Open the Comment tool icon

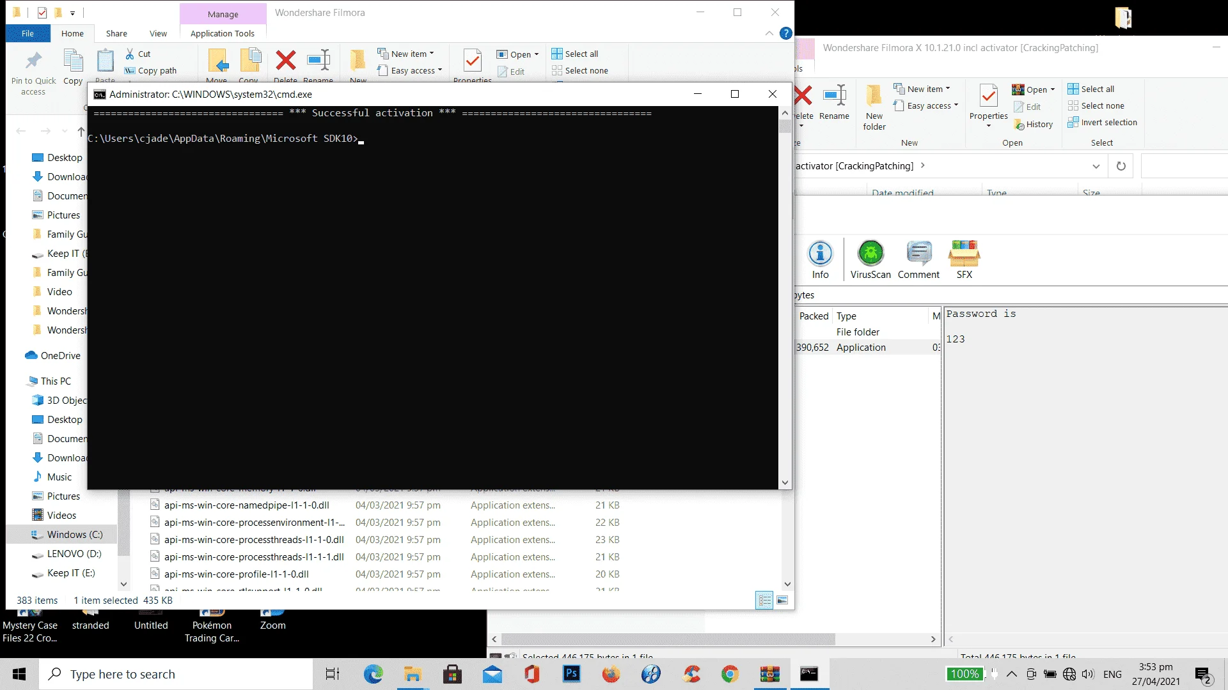point(918,259)
